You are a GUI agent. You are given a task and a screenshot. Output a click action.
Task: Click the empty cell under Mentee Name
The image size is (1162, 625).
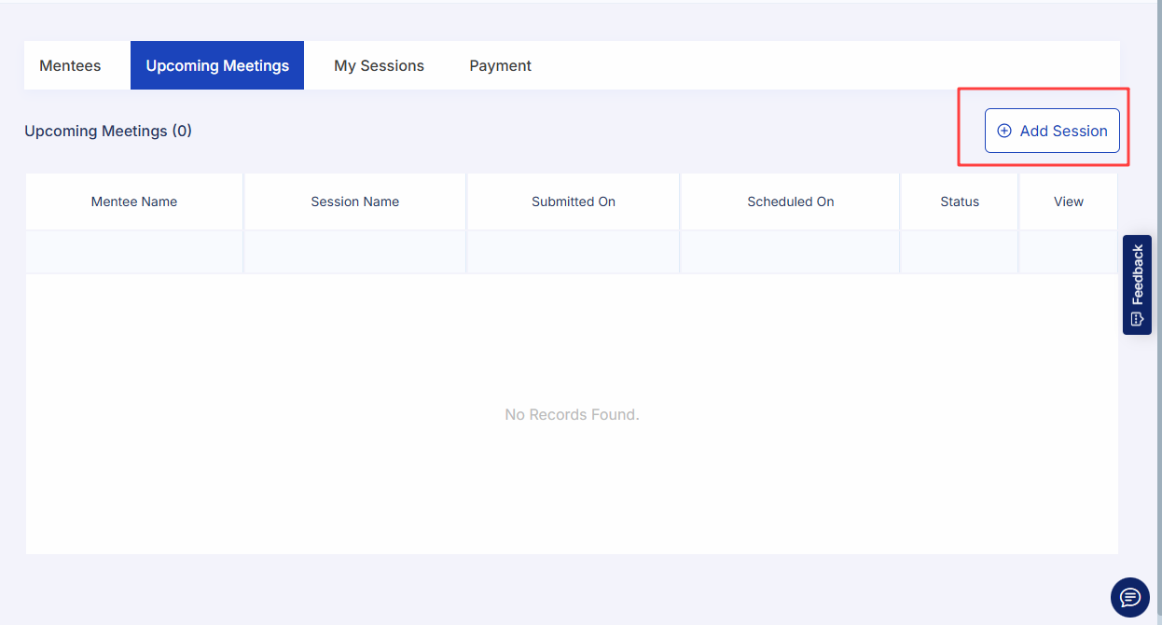pyautogui.click(x=134, y=252)
